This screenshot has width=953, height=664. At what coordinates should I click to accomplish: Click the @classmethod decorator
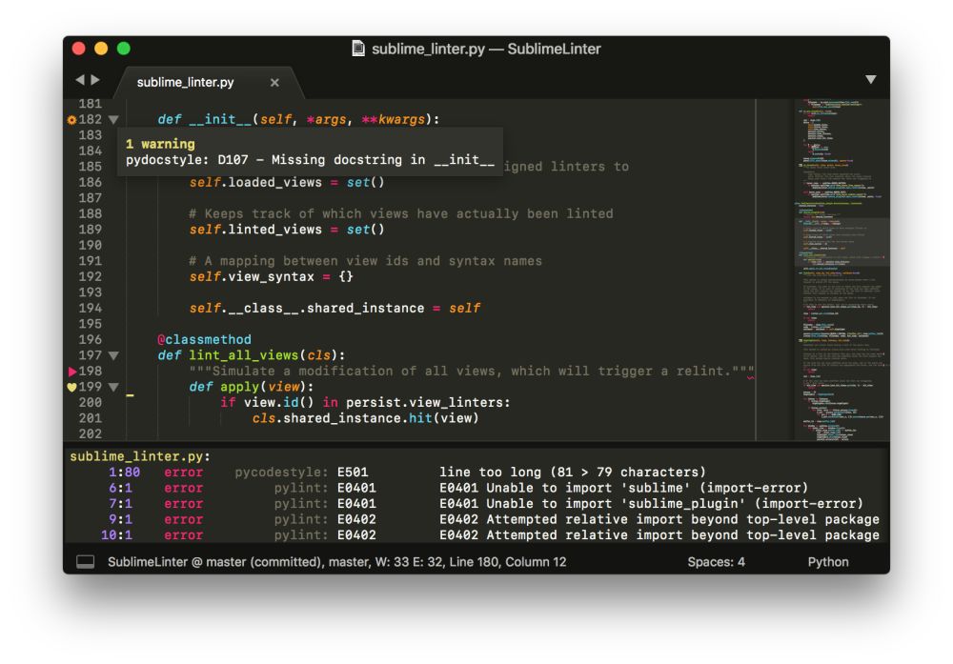point(204,339)
